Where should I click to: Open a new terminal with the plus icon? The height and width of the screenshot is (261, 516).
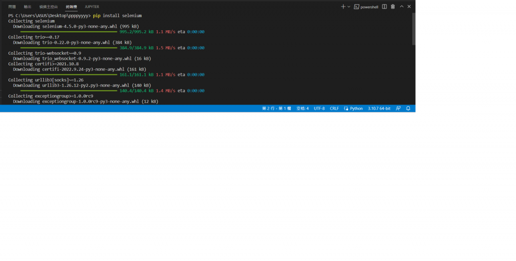(343, 7)
